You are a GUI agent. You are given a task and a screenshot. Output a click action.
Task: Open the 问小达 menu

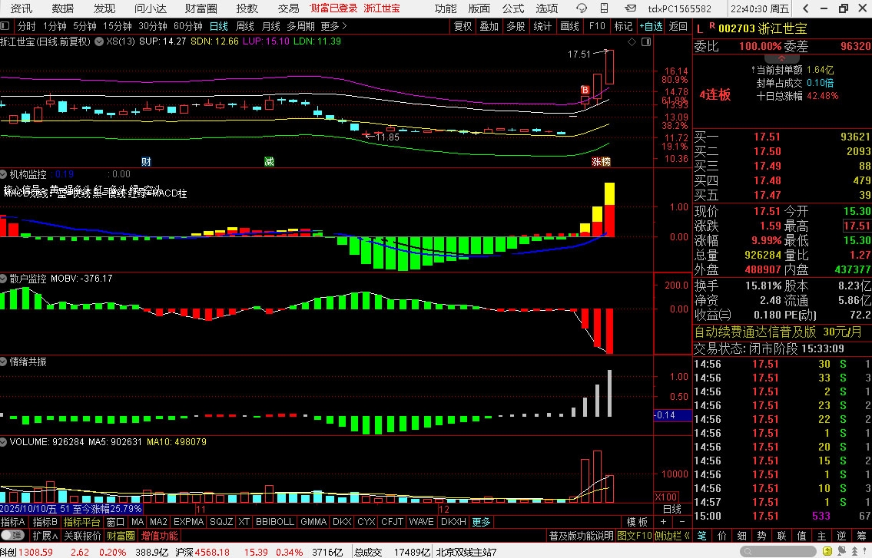pos(150,8)
